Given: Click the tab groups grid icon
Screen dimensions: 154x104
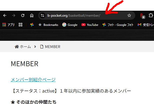Looking at the screenshot, I should (20, 25).
